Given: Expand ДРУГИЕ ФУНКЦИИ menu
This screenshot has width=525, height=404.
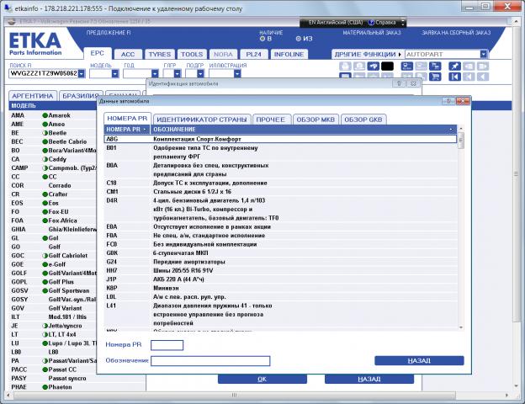Looking at the screenshot, I should point(368,54).
